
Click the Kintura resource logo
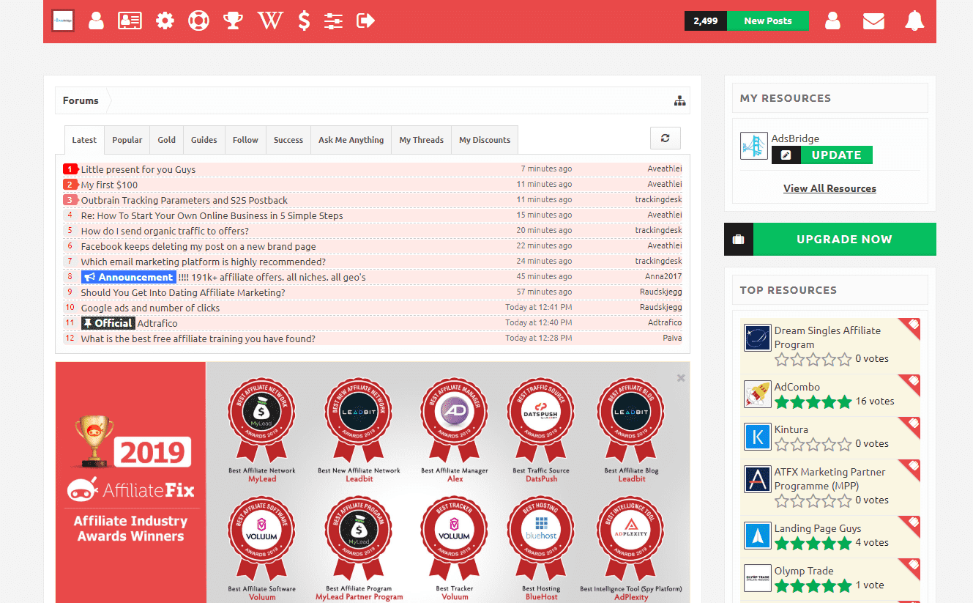click(x=757, y=437)
